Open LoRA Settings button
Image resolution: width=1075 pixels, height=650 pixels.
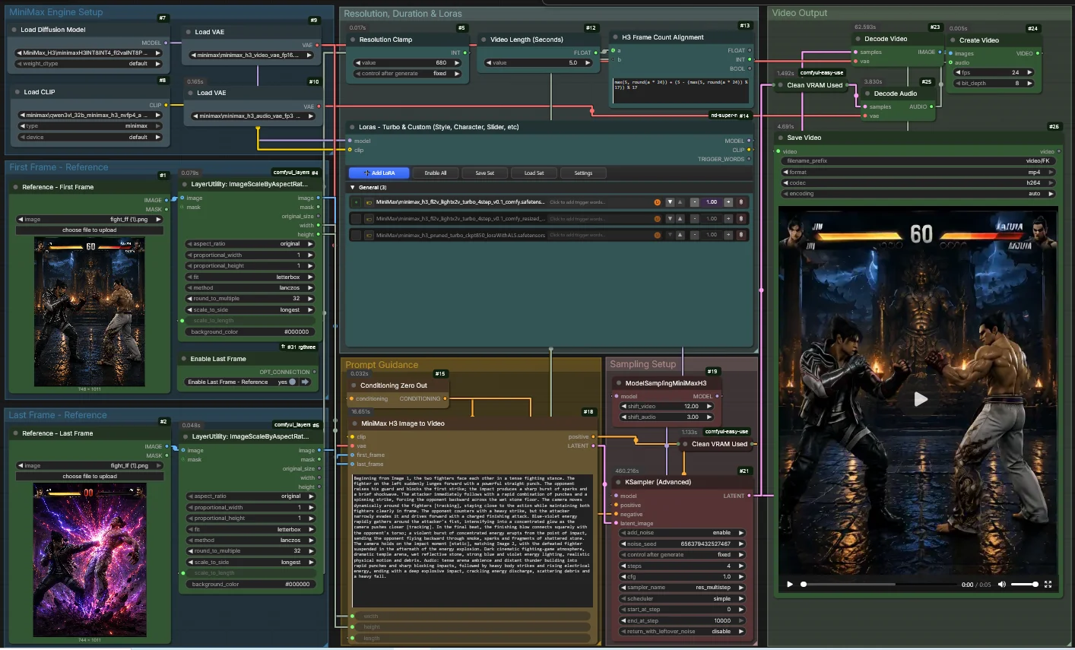pos(583,173)
